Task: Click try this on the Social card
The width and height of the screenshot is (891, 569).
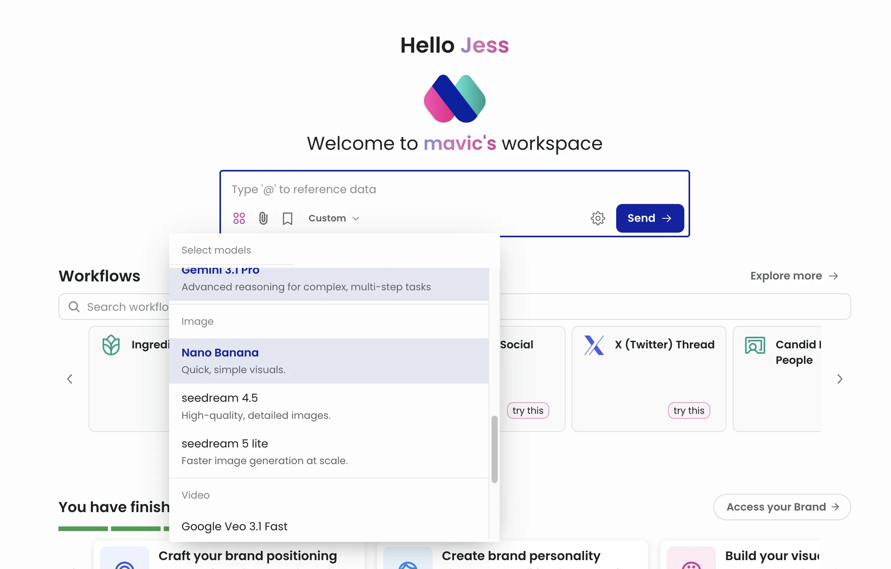Action: tap(528, 411)
